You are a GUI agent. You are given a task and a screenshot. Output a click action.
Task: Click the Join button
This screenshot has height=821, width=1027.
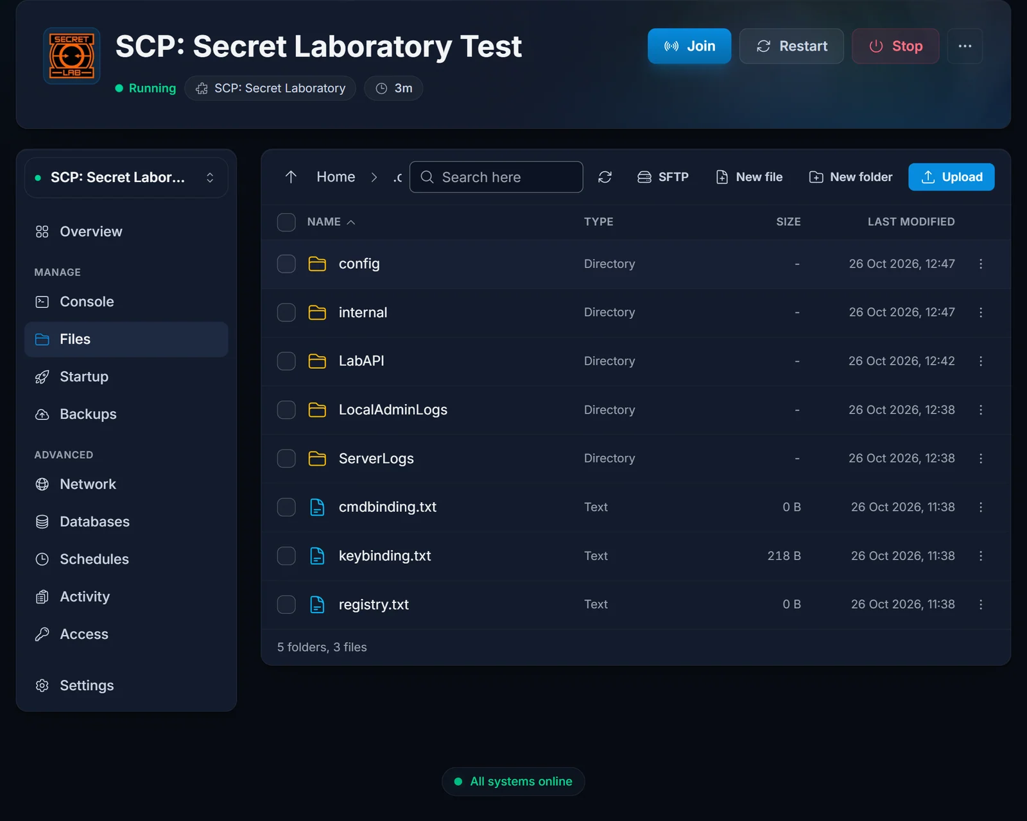pyautogui.click(x=689, y=46)
